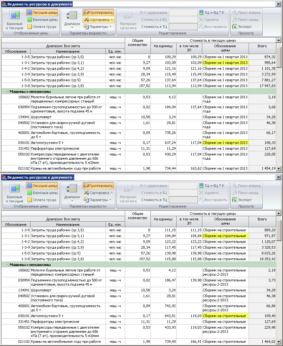Click Оплата труда yellow icon in the upper window
This screenshot has height=346, width=283.
[30, 27]
